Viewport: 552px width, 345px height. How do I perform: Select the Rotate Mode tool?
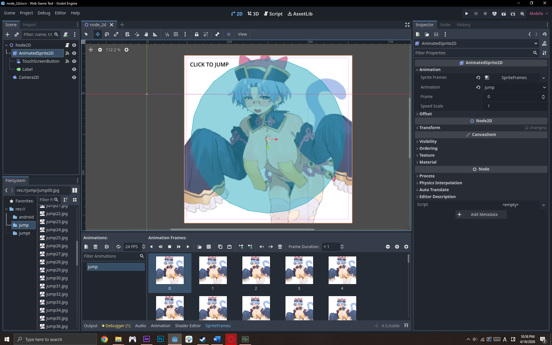[107, 34]
